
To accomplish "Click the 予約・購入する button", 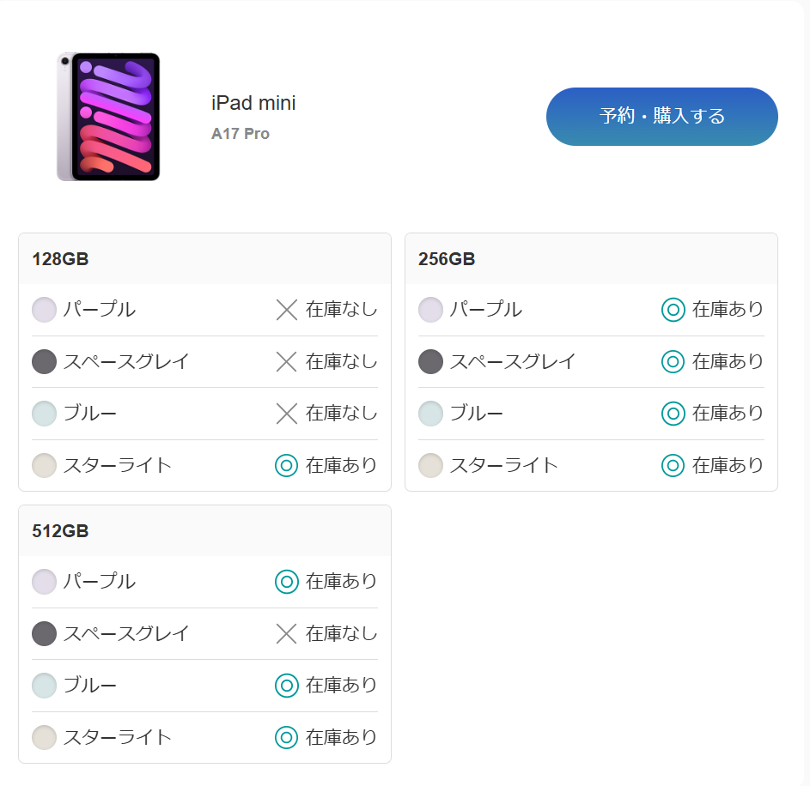I will click(661, 117).
